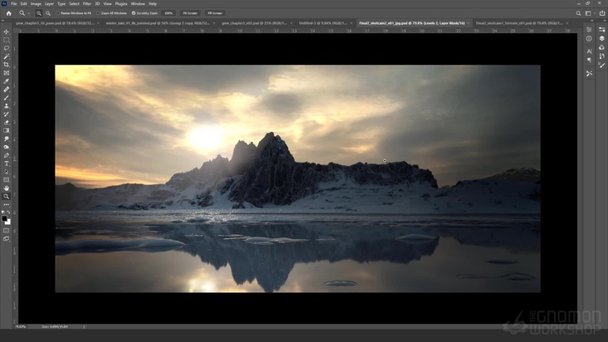The height and width of the screenshot is (342, 608).
Task: Open the Filter menu
Action: tap(87, 4)
